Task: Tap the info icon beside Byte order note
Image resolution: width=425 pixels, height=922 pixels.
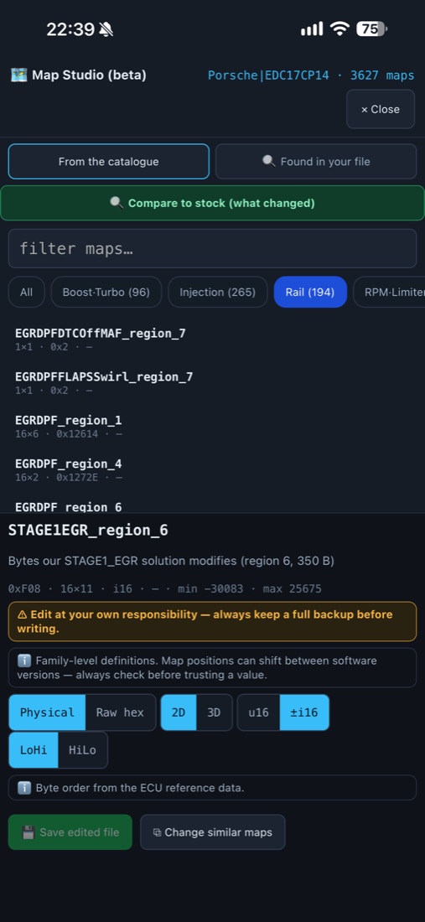Action: (24, 787)
